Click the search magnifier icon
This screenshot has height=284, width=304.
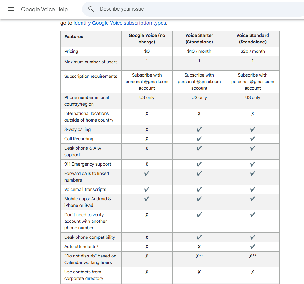coord(91,9)
